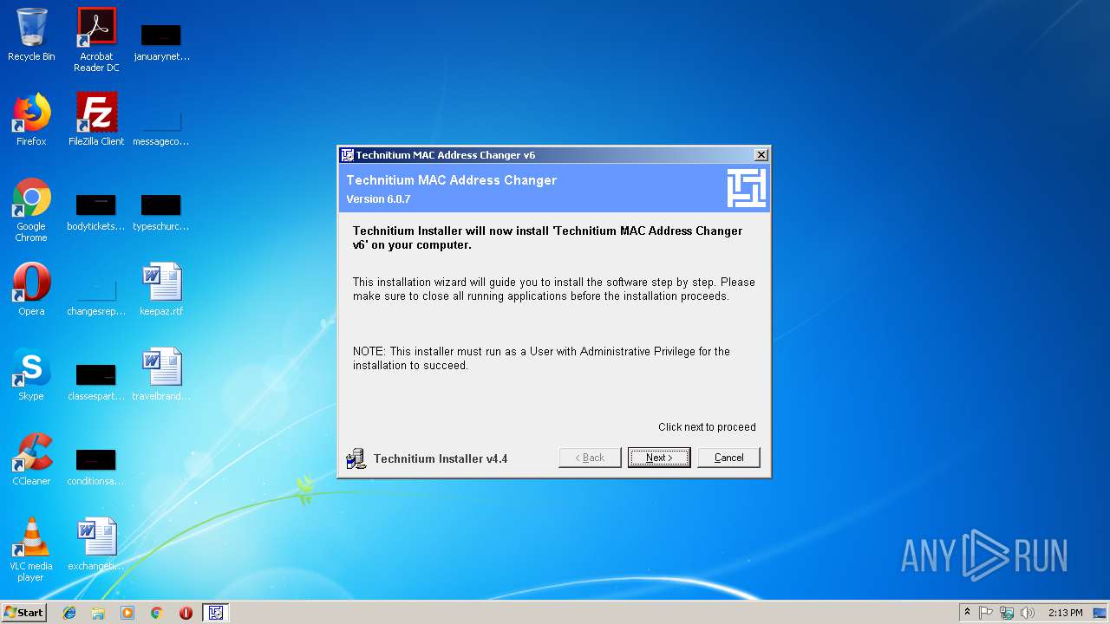
Task: Select the changesrep desktop file
Action: (96, 296)
